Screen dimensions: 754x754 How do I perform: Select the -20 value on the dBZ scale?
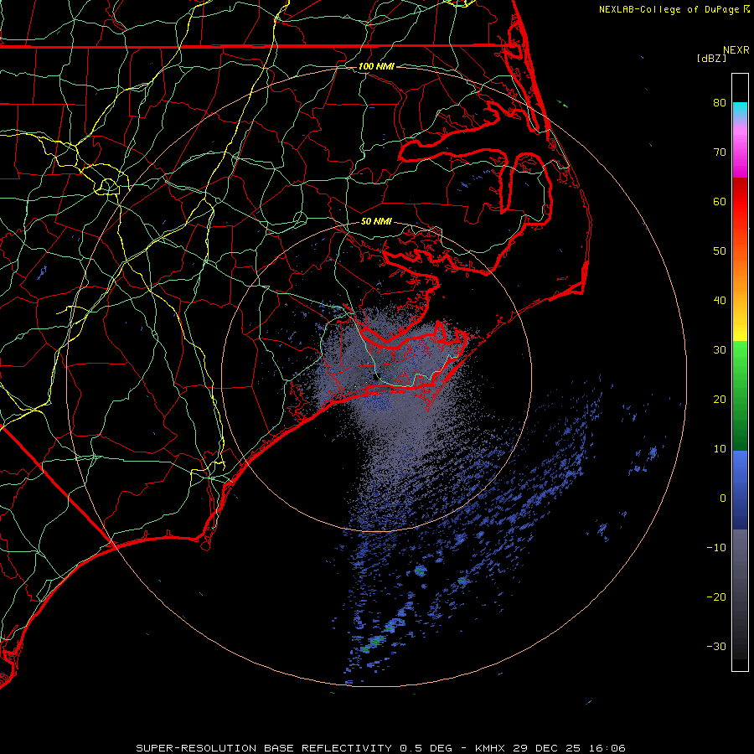click(716, 596)
